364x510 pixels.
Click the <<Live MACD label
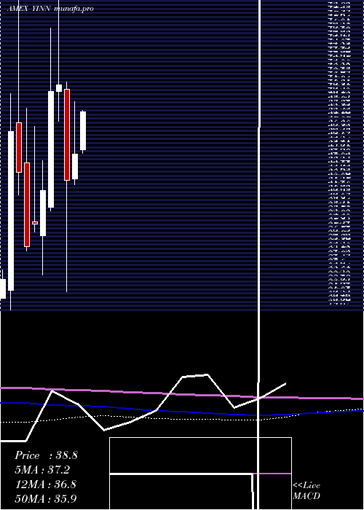[x=306, y=491]
